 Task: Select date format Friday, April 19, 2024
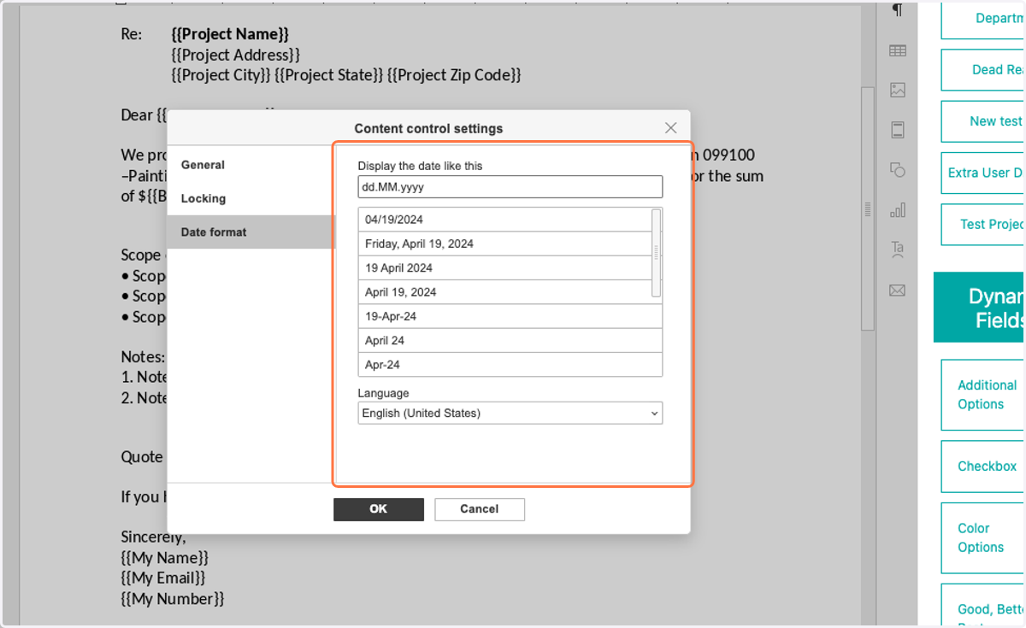[504, 244]
